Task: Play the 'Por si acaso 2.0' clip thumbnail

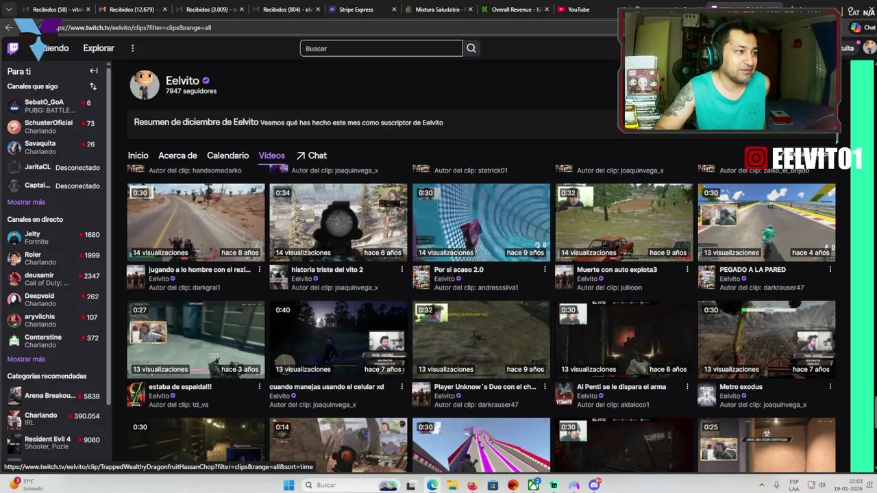Action: point(481,222)
